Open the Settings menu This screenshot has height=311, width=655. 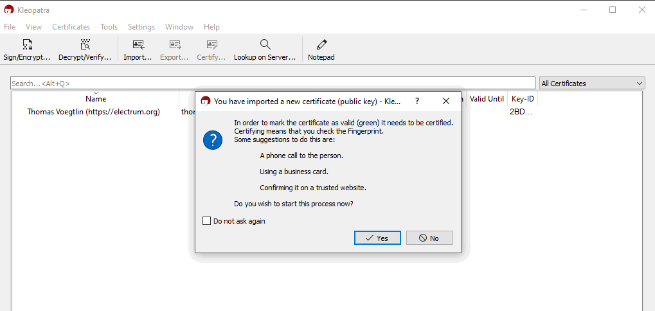click(141, 27)
